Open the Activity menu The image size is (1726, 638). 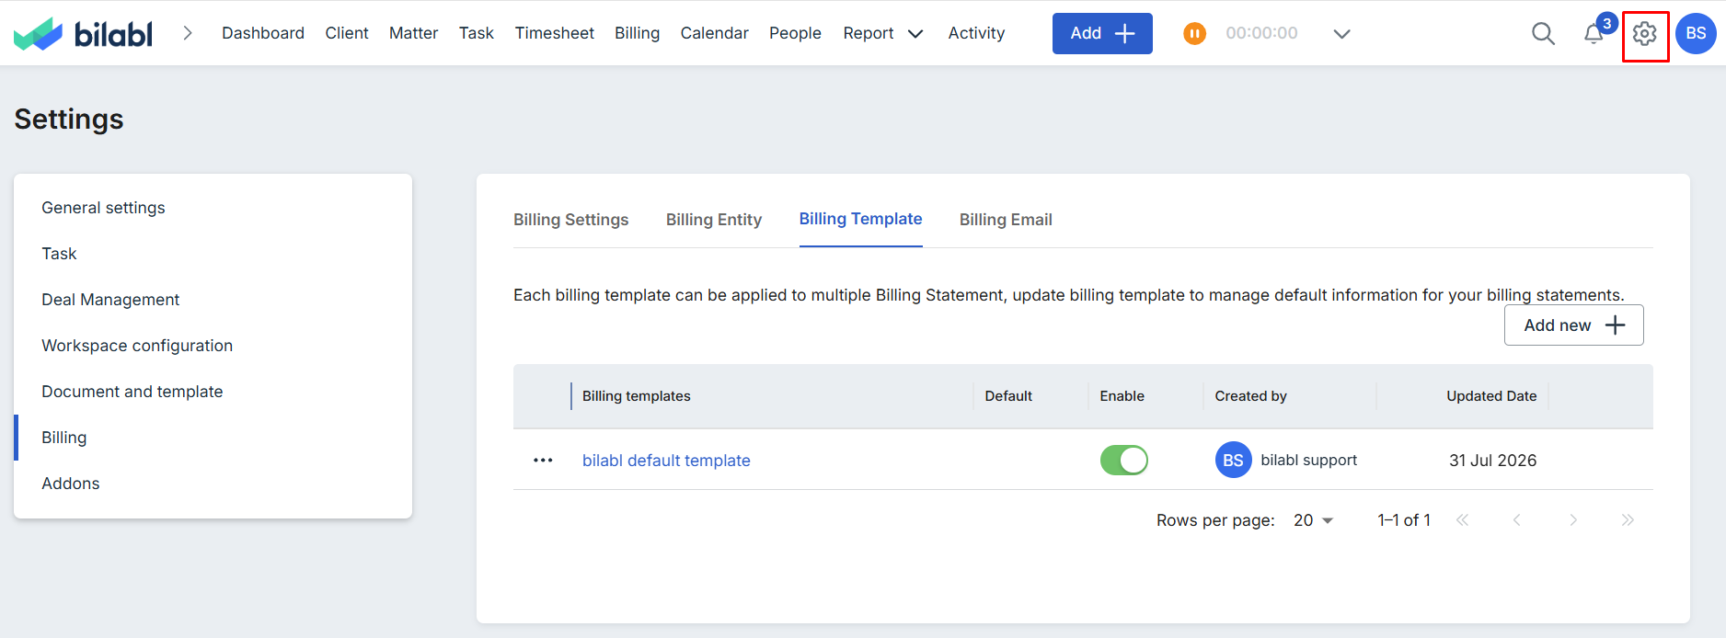[x=977, y=33]
